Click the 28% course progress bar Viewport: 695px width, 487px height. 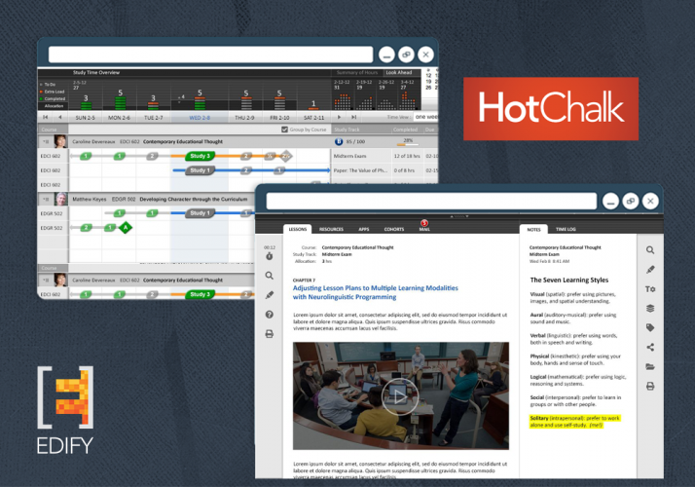pyautogui.click(x=407, y=144)
